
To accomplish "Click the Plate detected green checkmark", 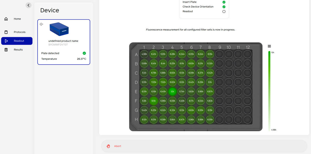I will coord(84,53).
